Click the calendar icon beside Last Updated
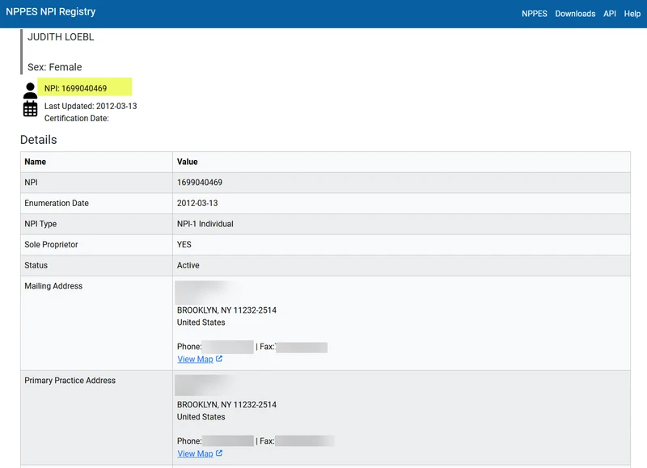The height and width of the screenshot is (468, 647). (x=30, y=109)
